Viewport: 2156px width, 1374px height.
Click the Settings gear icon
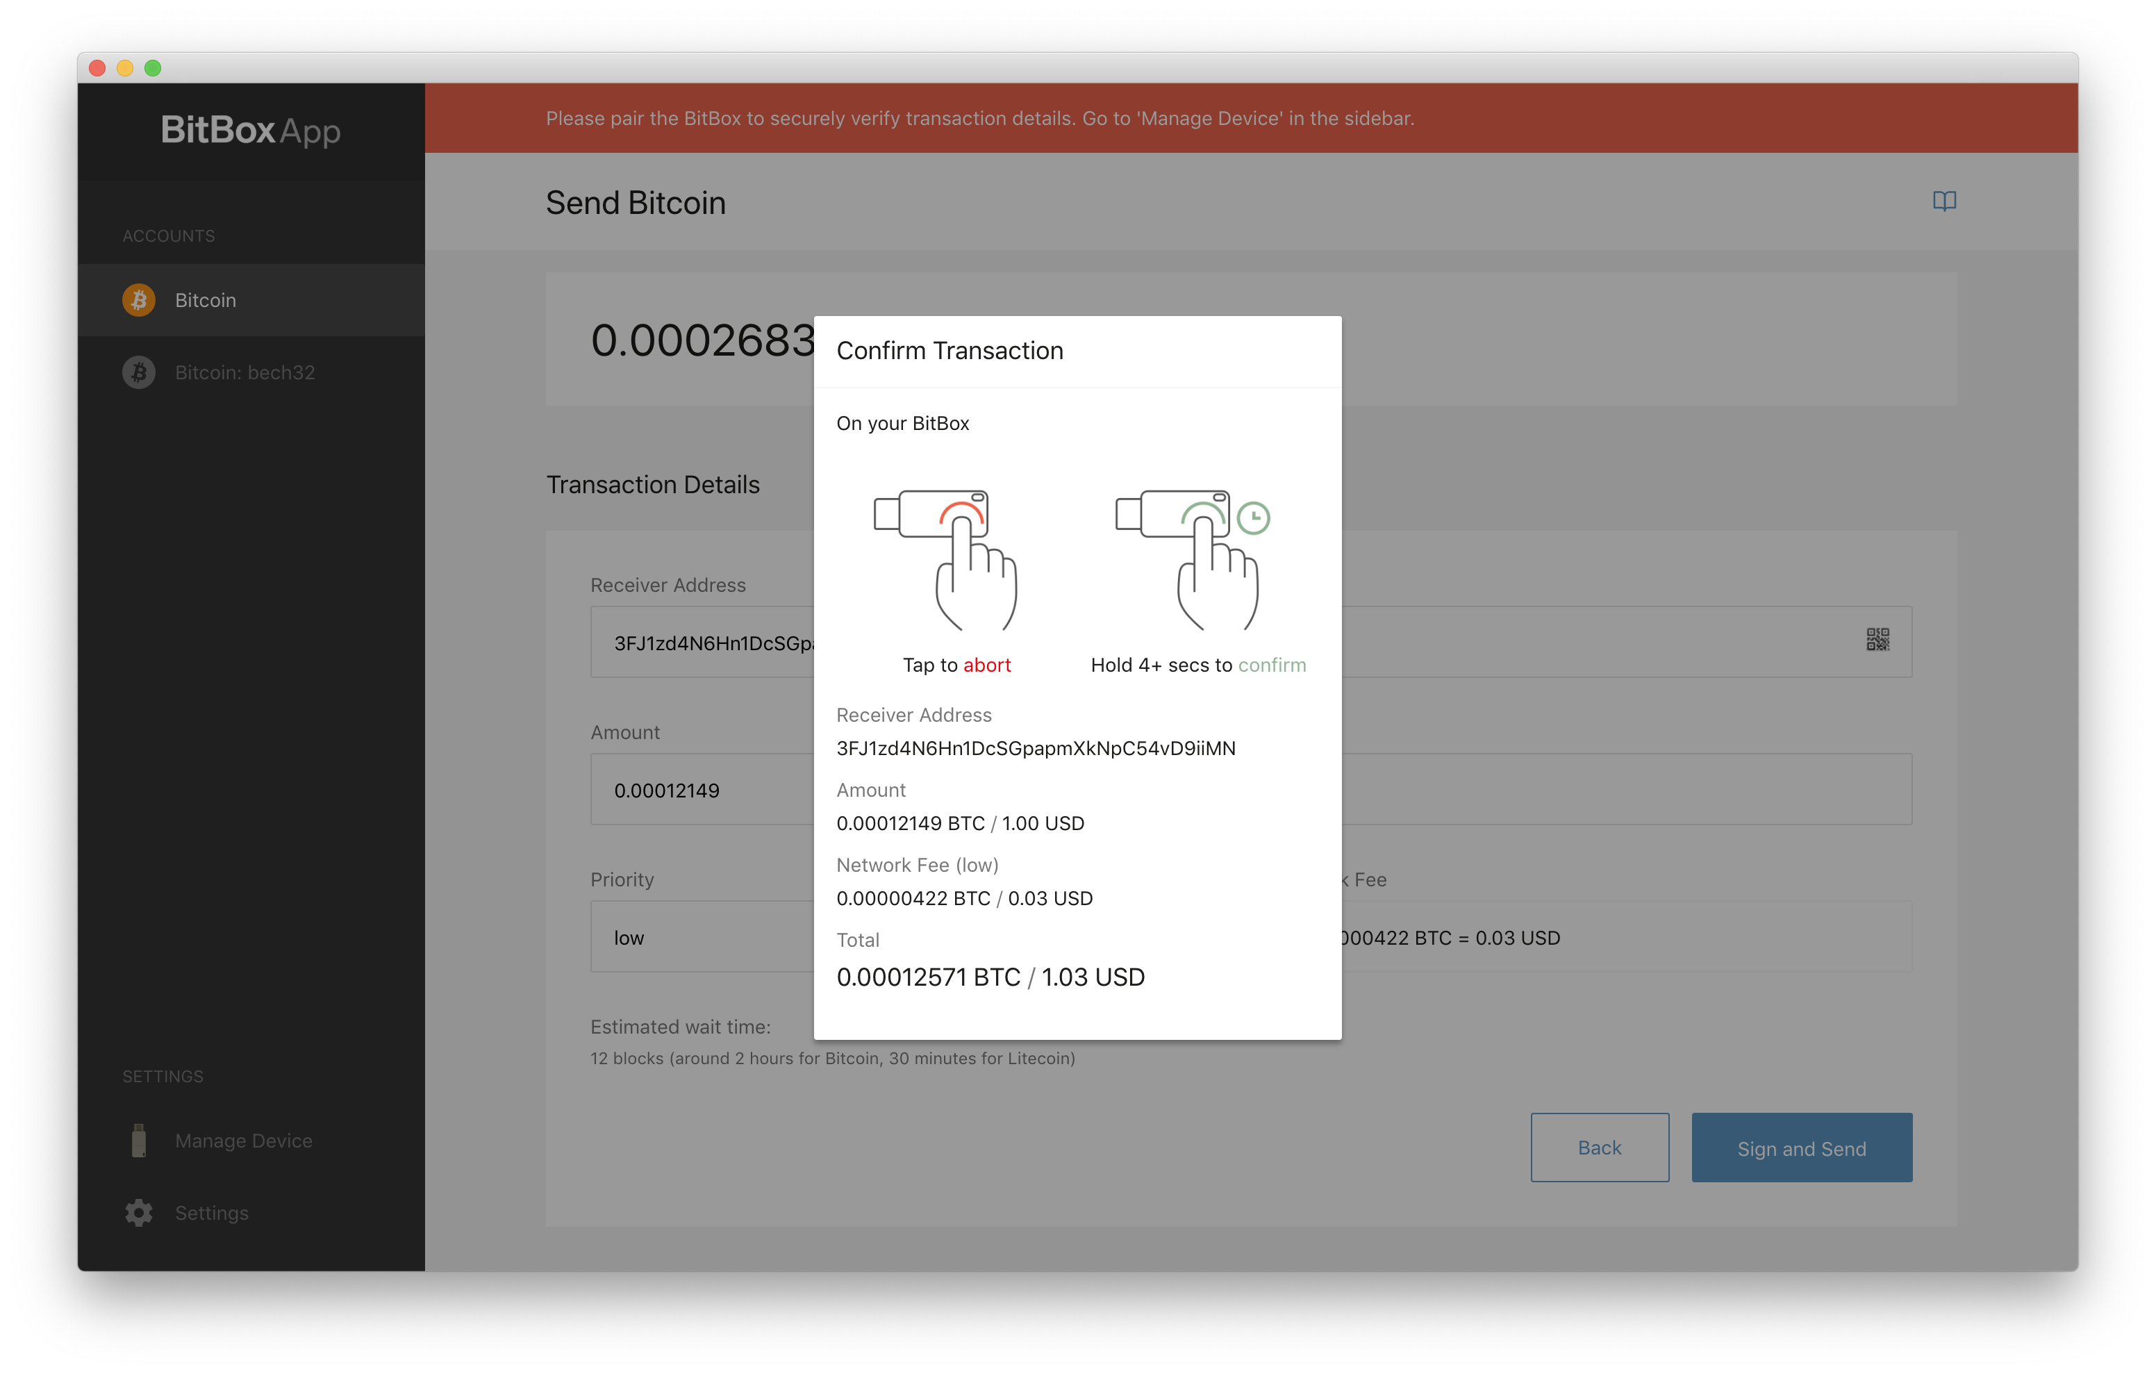(x=139, y=1213)
